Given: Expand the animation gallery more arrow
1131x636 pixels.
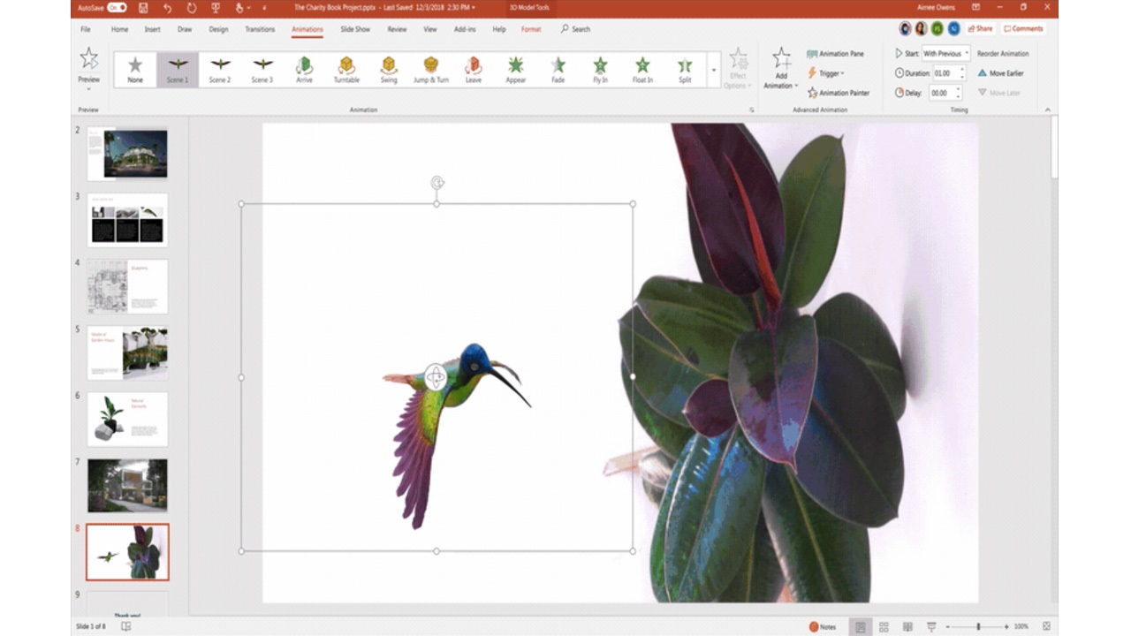Looking at the screenshot, I should point(714,70).
